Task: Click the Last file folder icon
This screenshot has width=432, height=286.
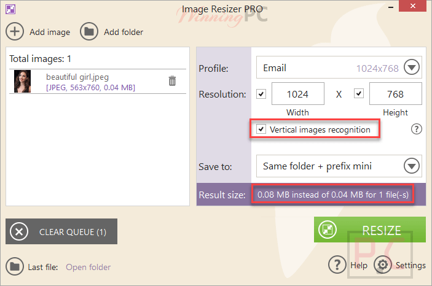Action: pyautogui.click(x=15, y=266)
